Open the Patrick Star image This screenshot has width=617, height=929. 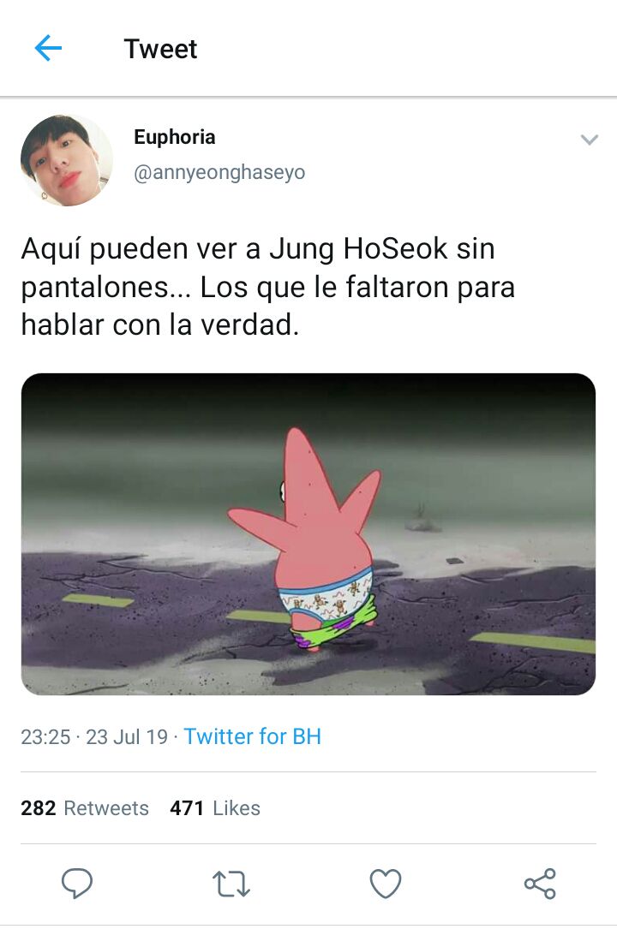(x=308, y=533)
